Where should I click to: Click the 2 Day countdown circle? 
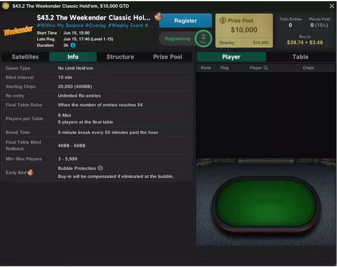[203, 39]
